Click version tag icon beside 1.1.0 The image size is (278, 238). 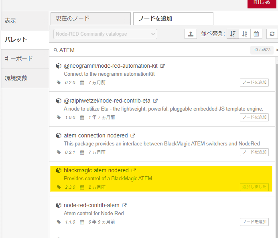pos(59,222)
